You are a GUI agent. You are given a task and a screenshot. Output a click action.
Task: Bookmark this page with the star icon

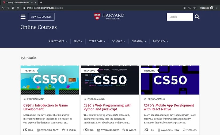195,8
